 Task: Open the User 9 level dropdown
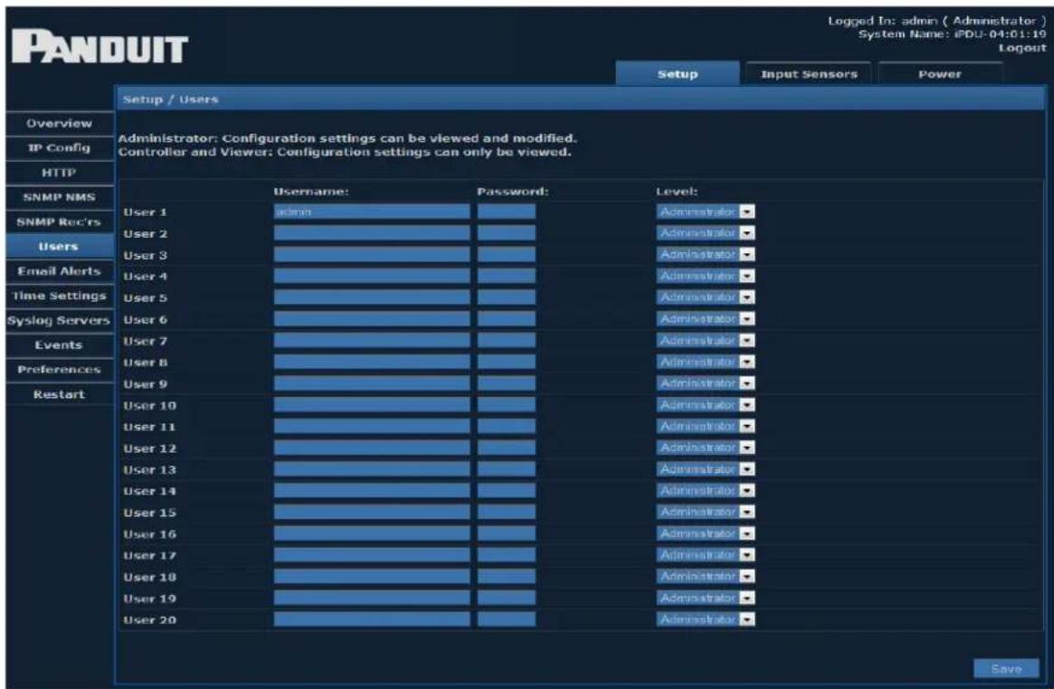coord(706,383)
